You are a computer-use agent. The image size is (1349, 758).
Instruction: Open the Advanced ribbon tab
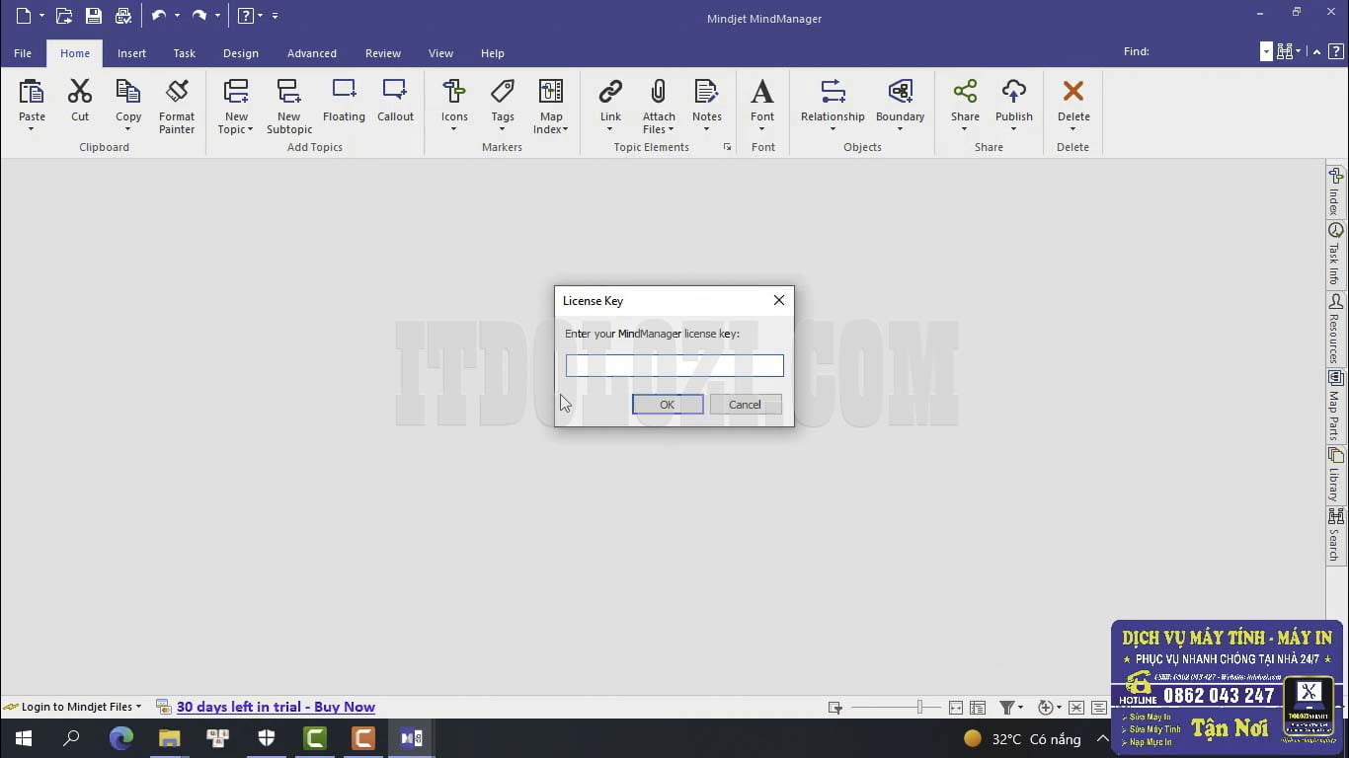(311, 53)
